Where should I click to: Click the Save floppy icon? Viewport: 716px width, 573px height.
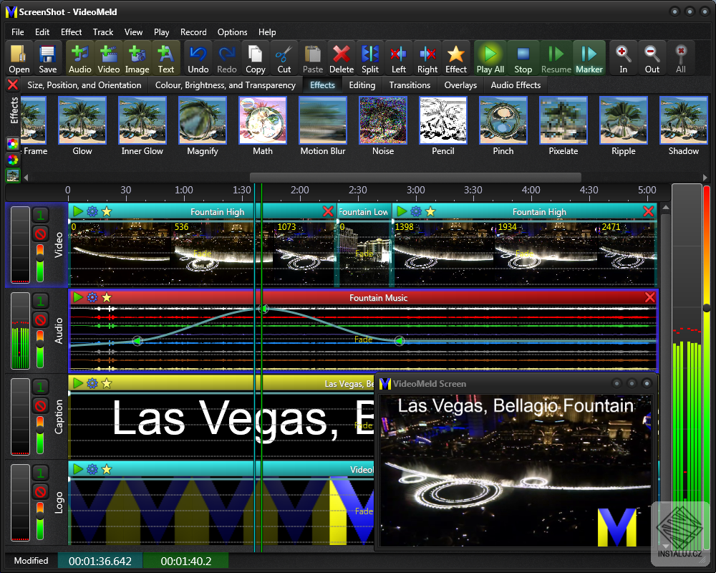tap(47, 58)
